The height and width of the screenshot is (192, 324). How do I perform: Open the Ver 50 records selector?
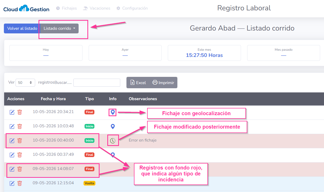pos(25,83)
